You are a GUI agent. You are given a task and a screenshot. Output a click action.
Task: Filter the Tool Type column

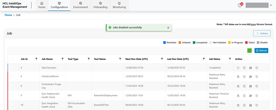pyautogui.click(x=89, y=59)
